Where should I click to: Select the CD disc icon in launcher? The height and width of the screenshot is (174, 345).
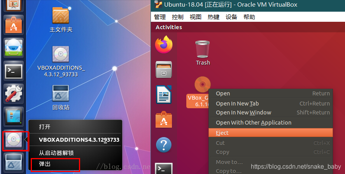(x=14, y=139)
